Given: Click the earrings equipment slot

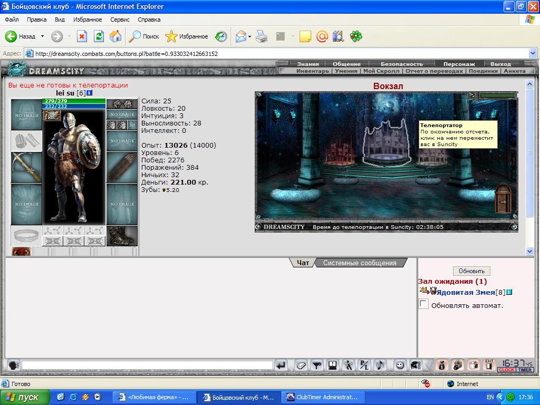Looking at the screenshot, I should click(x=122, y=104).
